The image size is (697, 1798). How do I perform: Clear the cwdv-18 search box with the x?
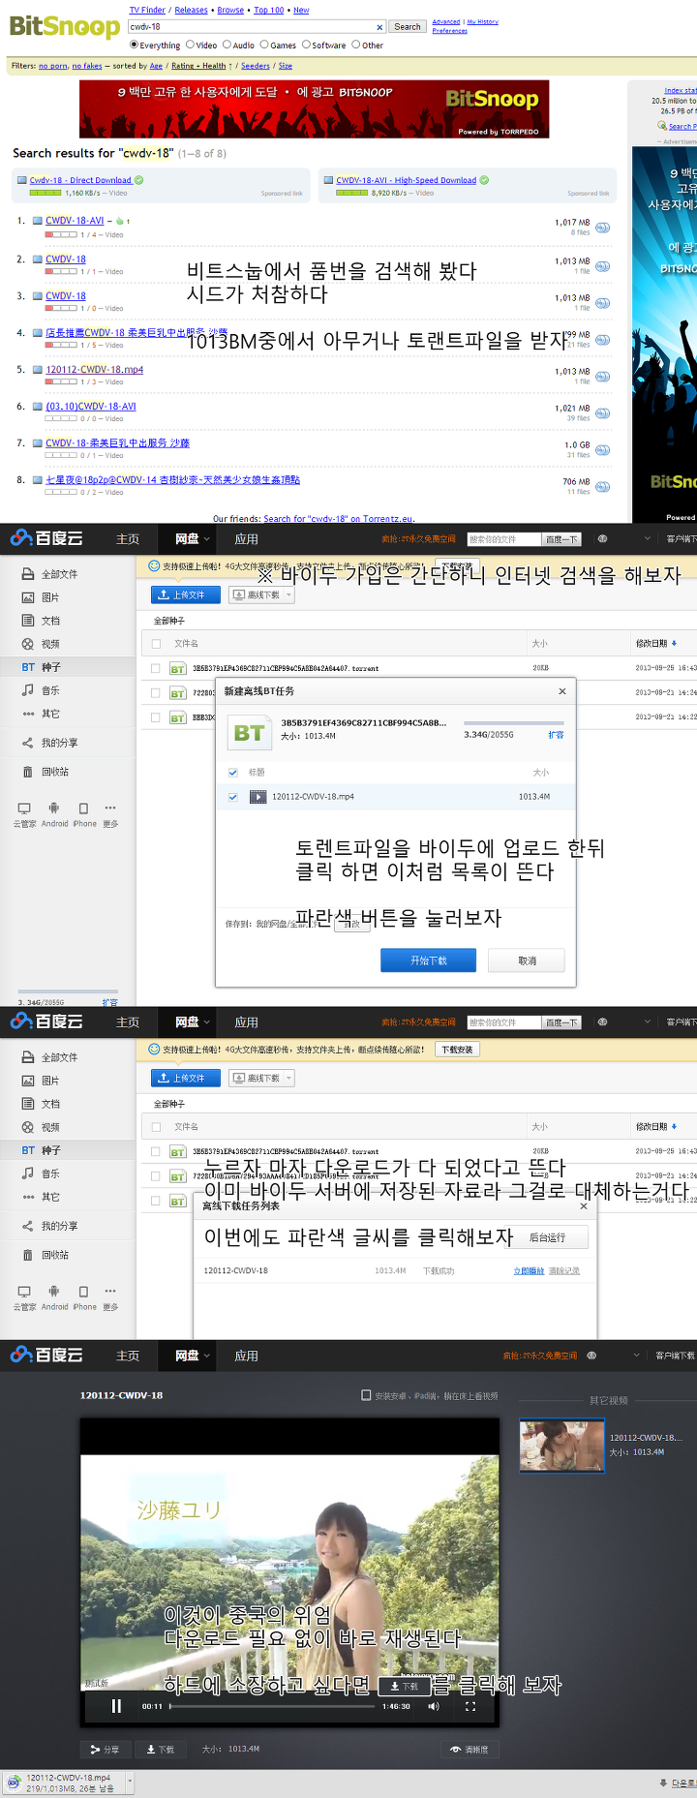[x=379, y=27]
